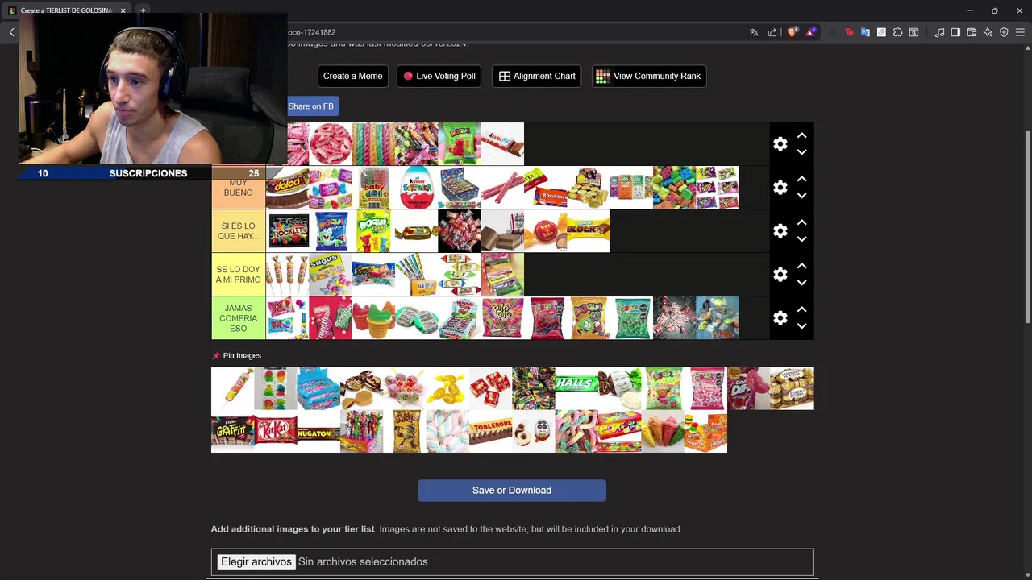1032x580 pixels.
Task: Open the browser hamburger main menu
Action: [x=1020, y=32]
